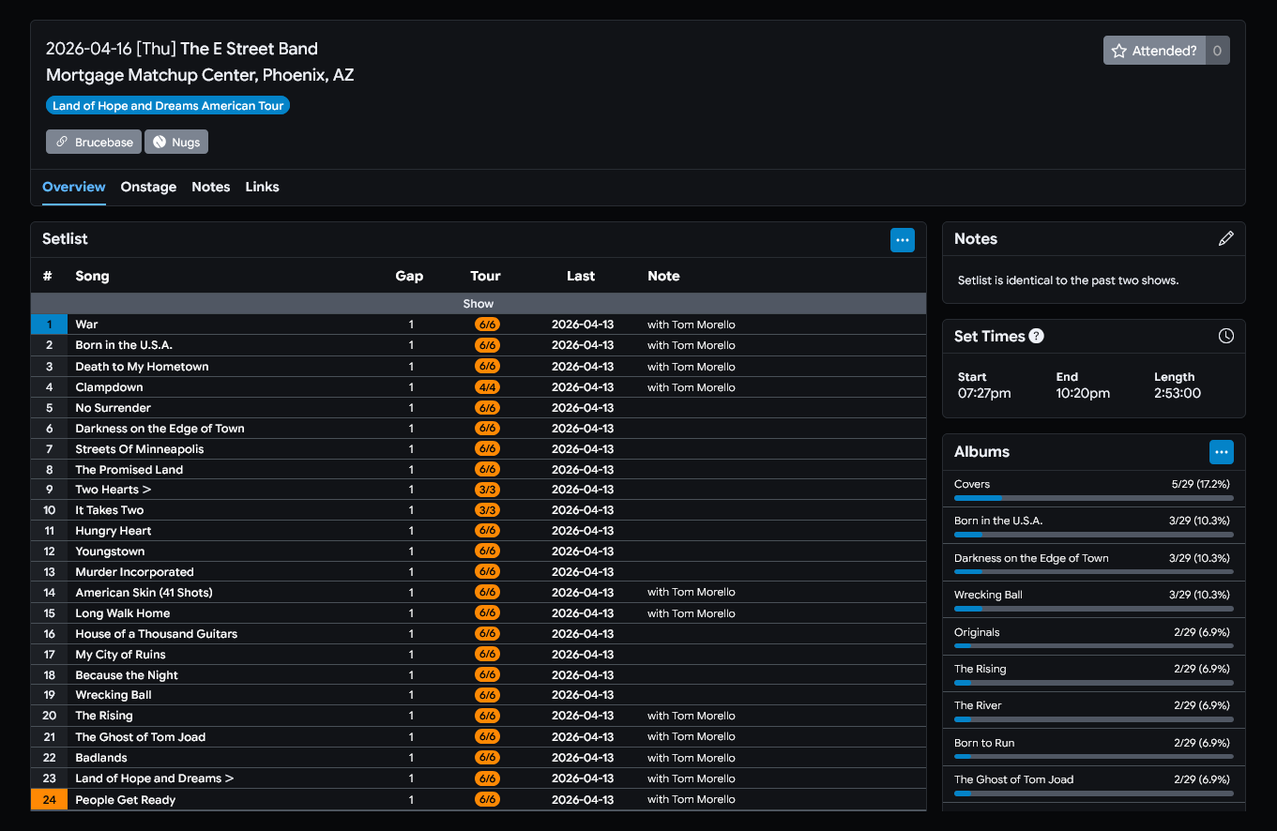
Task: Open the song Born in the U.S.A.
Action: click(124, 345)
